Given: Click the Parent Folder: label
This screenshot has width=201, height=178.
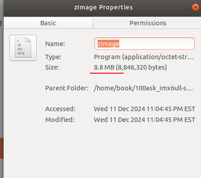Looking at the screenshot, I should [x=67, y=88].
